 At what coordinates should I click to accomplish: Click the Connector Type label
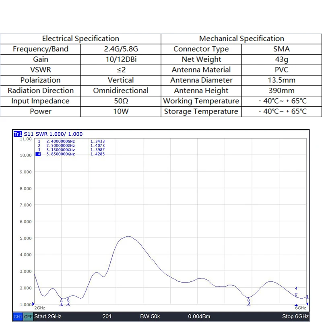tap(201, 49)
